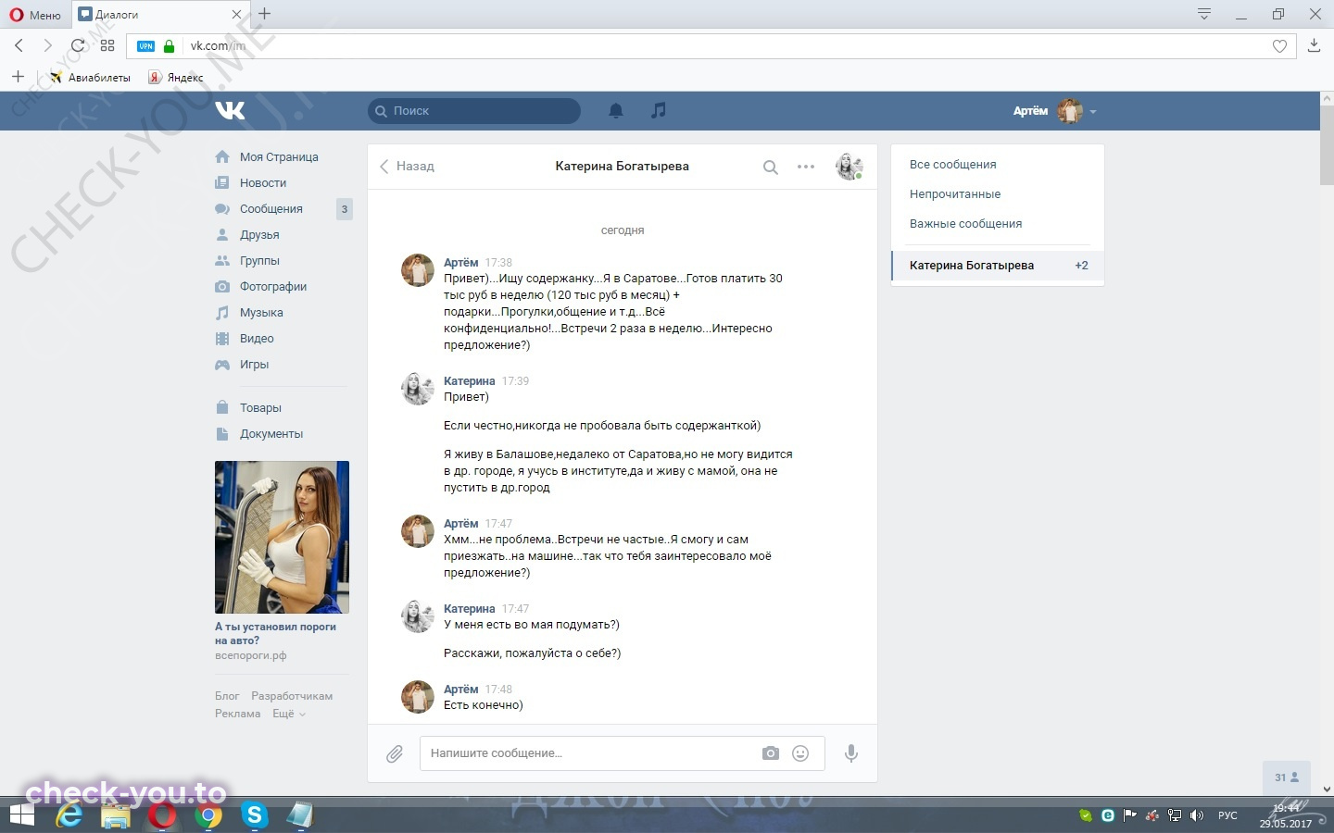
Task: Open Opera tab menu icon
Action: pyautogui.click(x=1204, y=14)
